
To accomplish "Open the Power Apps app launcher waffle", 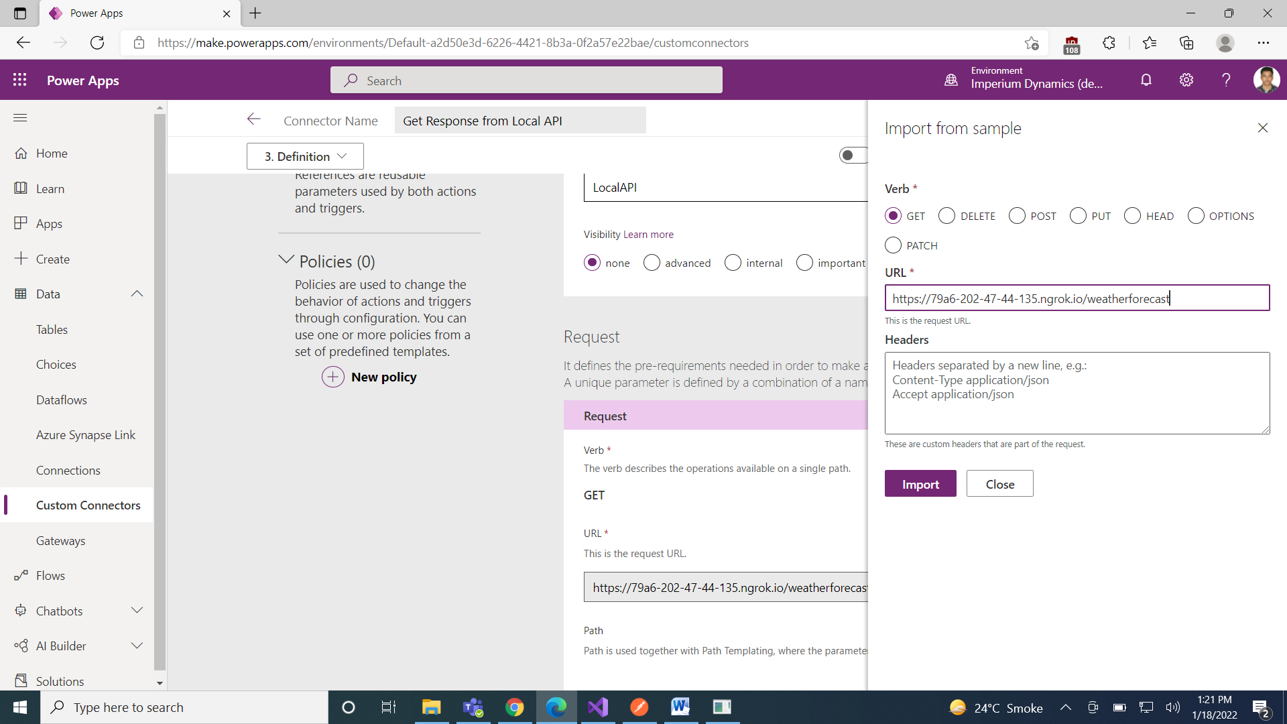I will coord(20,80).
